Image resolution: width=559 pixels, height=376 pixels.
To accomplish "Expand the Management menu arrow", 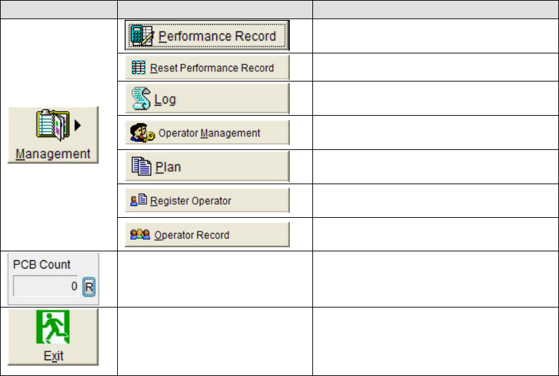I will click(x=77, y=125).
